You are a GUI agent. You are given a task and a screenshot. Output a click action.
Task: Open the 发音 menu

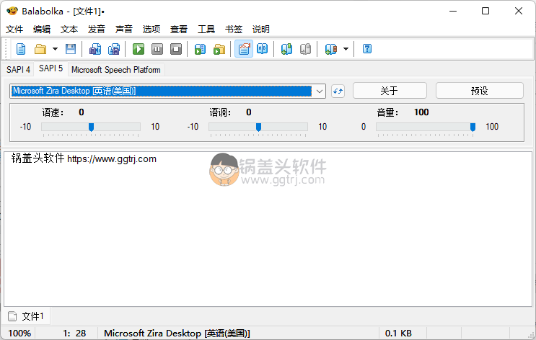click(x=97, y=30)
